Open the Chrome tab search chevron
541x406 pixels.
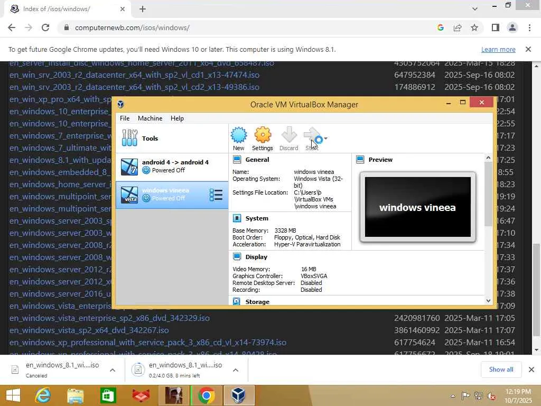pos(475,9)
